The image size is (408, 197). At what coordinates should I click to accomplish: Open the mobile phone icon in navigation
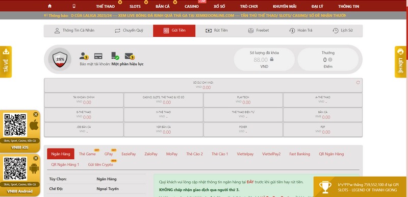73,6
